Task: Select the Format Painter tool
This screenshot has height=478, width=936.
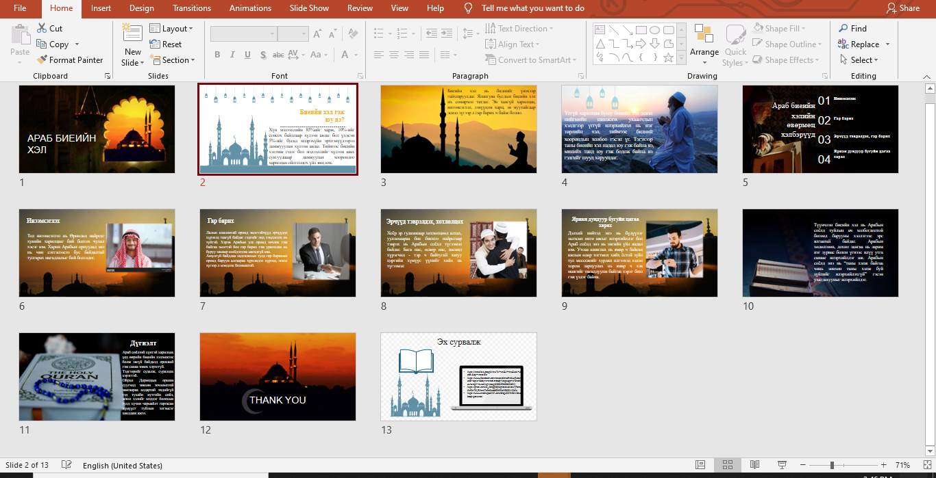Action: pyautogui.click(x=71, y=59)
